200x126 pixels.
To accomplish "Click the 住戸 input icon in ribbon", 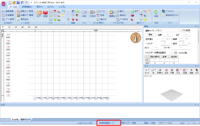I will coord(39,14).
